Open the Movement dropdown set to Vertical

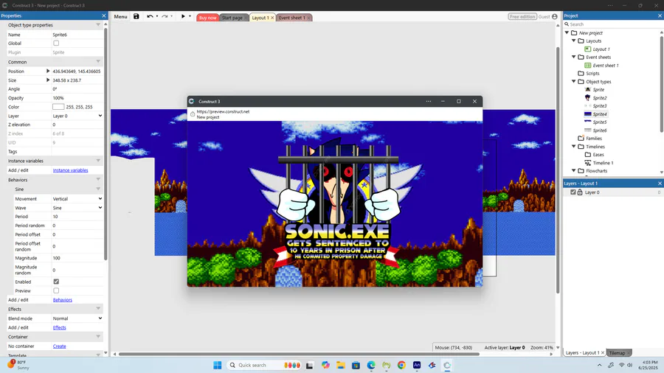pyautogui.click(x=77, y=199)
